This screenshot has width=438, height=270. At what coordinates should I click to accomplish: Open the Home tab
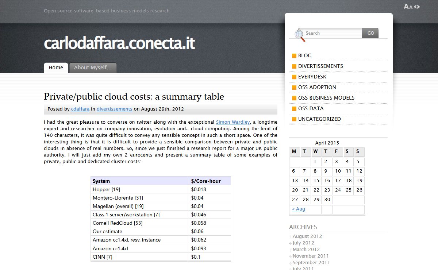click(x=56, y=67)
